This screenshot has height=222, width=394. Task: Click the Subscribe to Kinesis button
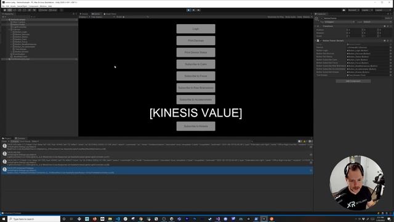196,126
